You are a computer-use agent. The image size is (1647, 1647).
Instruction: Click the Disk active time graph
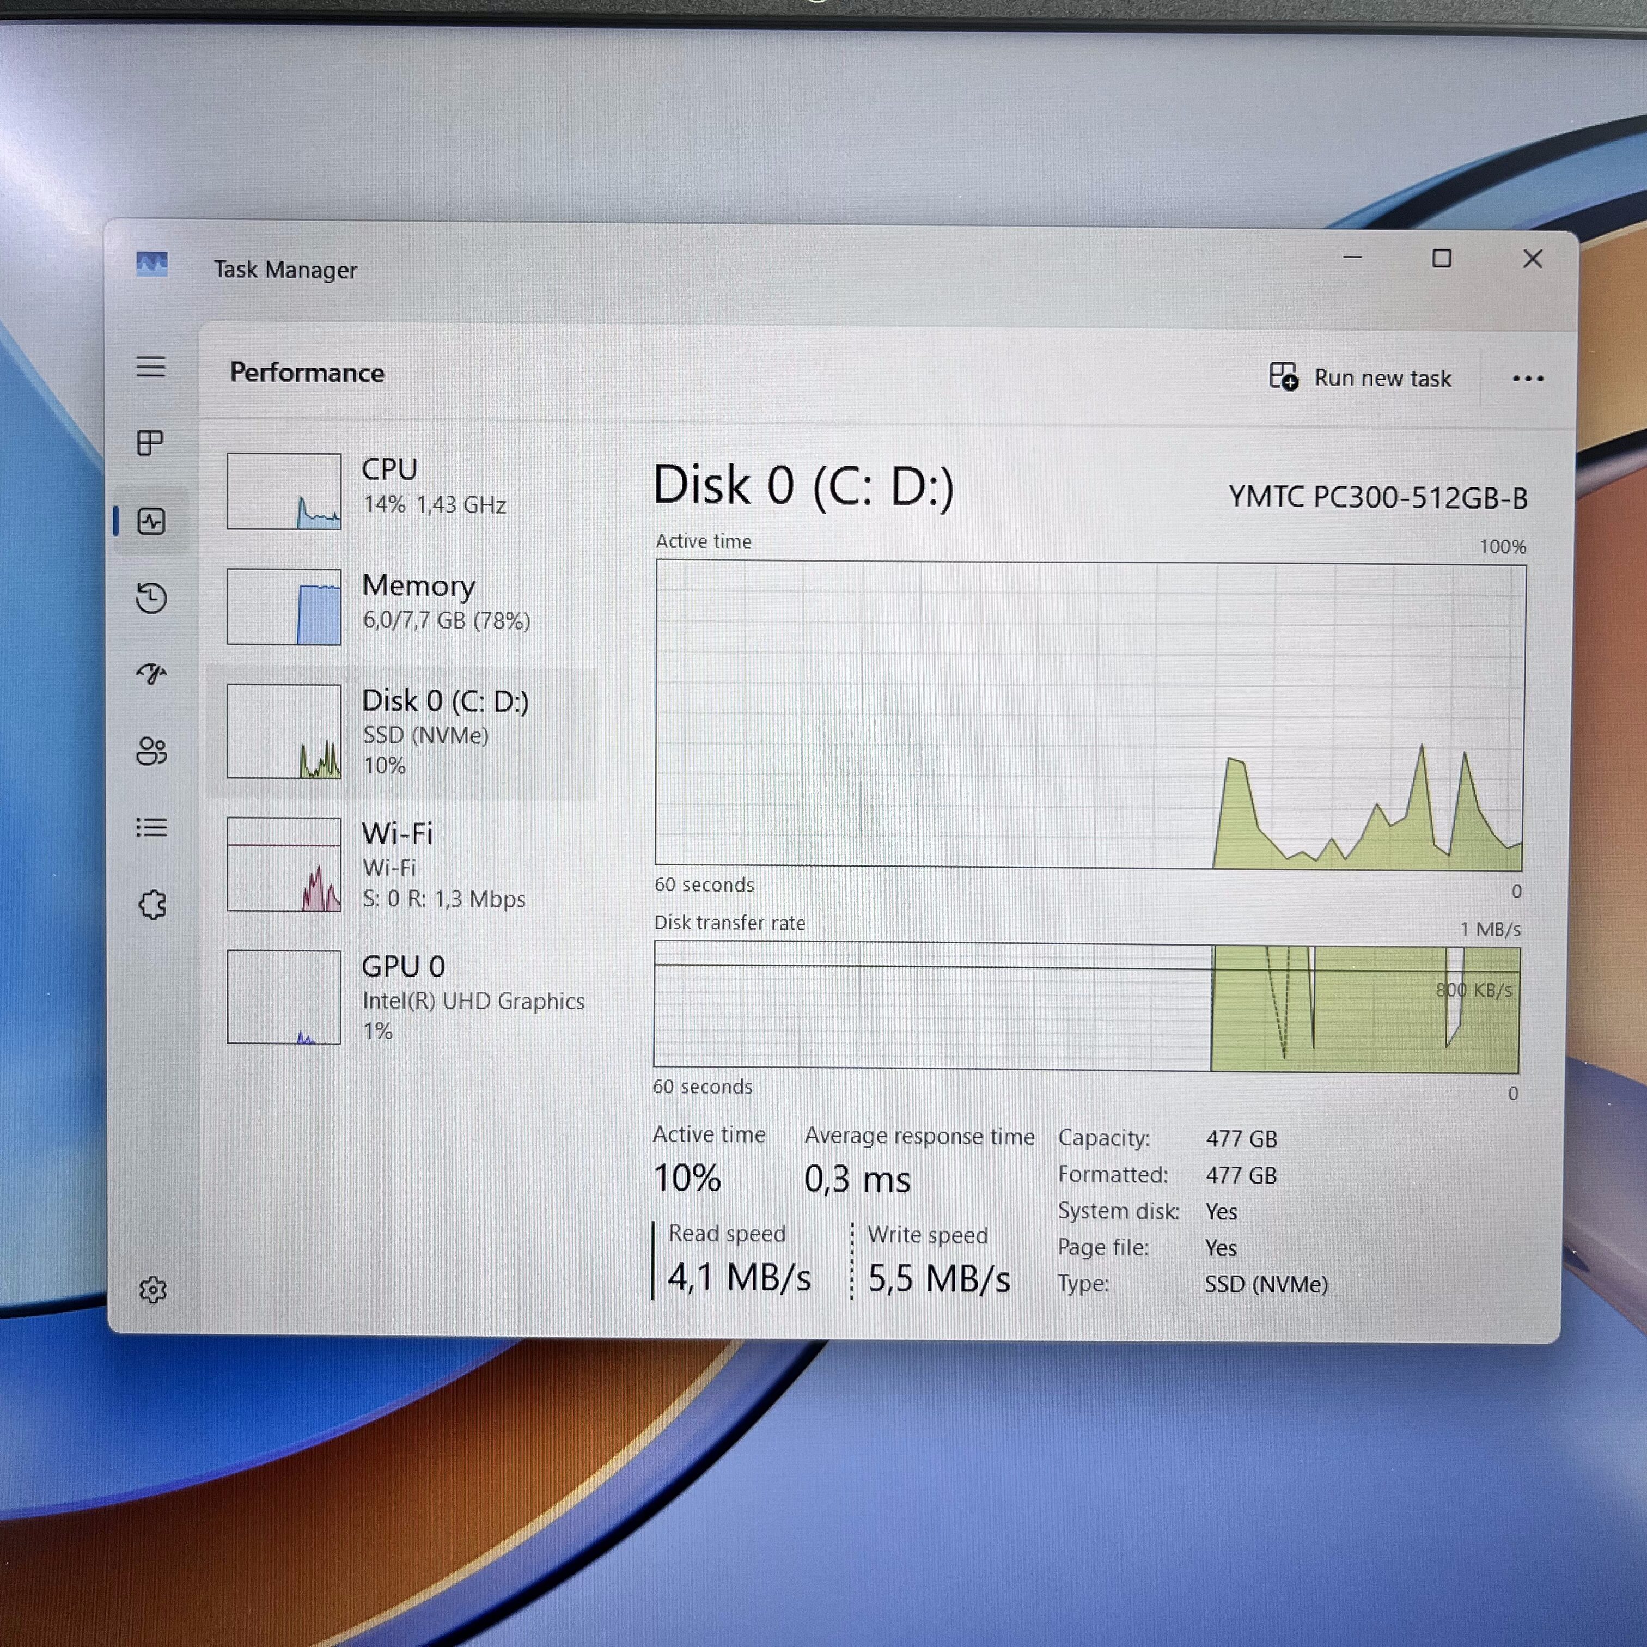tap(1089, 715)
